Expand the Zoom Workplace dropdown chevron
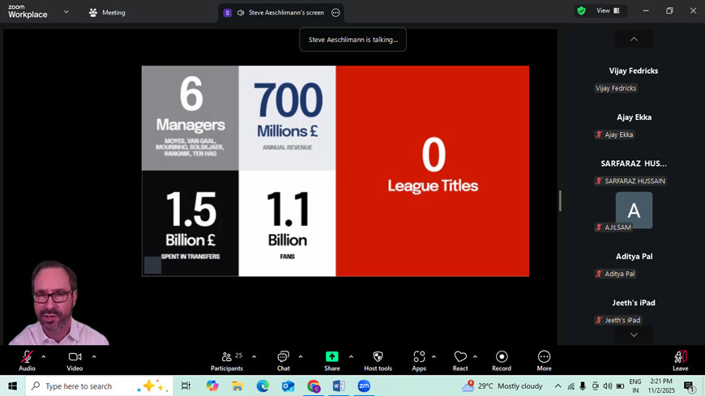This screenshot has width=705, height=396. [x=66, y=12]
